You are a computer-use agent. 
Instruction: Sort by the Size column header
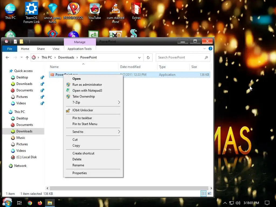click(200, 67)
